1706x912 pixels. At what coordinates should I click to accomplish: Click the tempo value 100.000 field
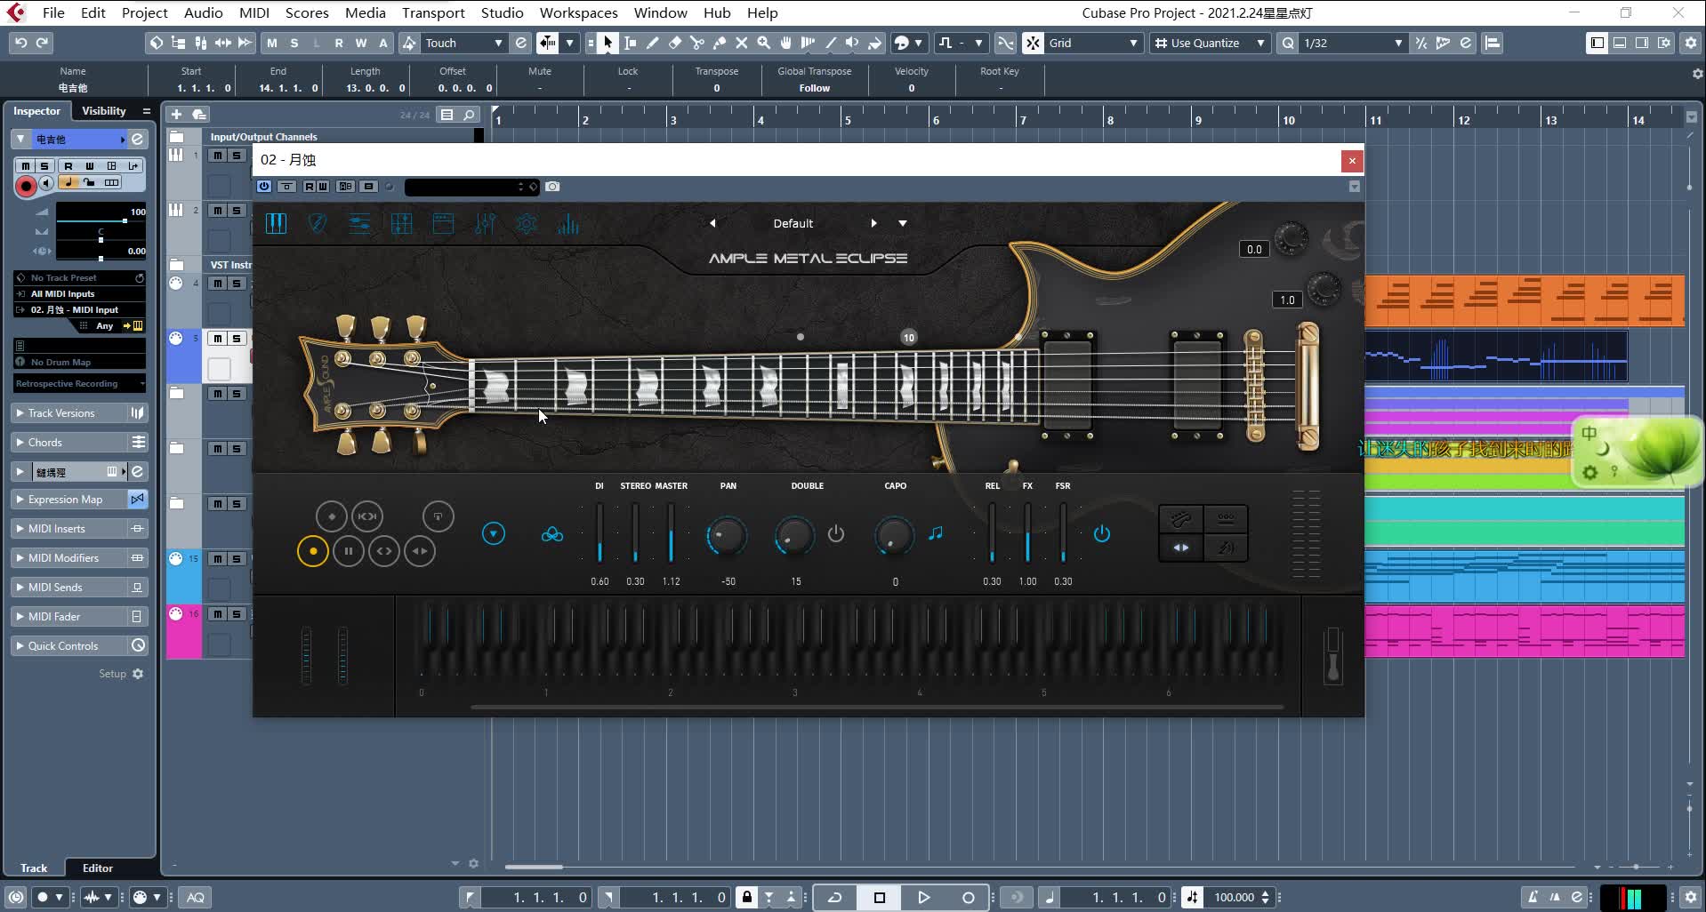click(x=1234, y=897)
